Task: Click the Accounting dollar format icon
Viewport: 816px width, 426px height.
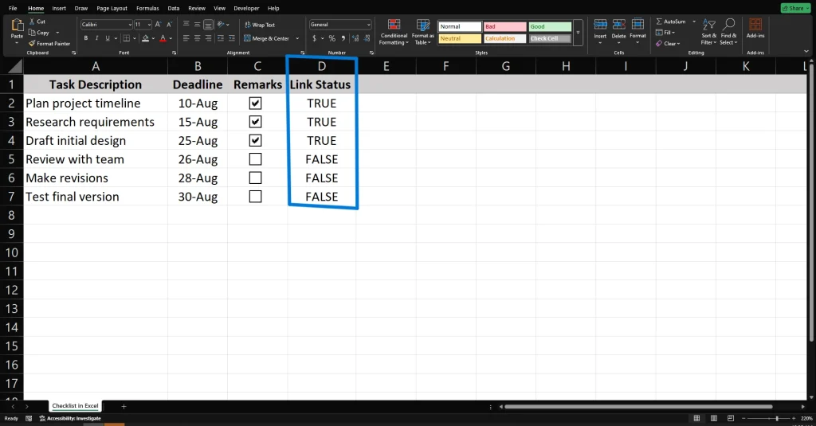Action: click(x=314, y=38)
